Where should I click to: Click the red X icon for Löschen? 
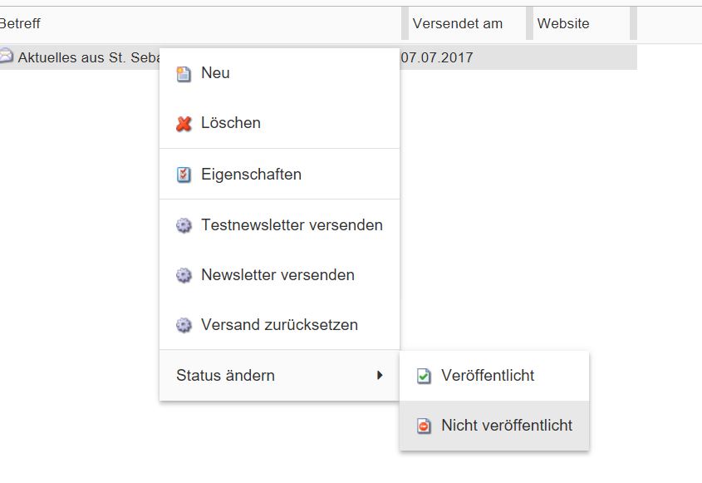(x=184, y=124)
